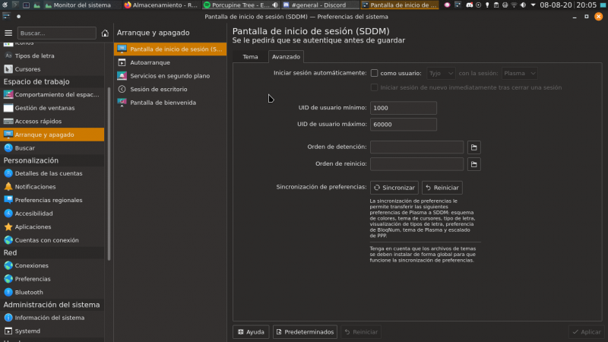Open the hamburger menu in sidebar

coord(8,33)
